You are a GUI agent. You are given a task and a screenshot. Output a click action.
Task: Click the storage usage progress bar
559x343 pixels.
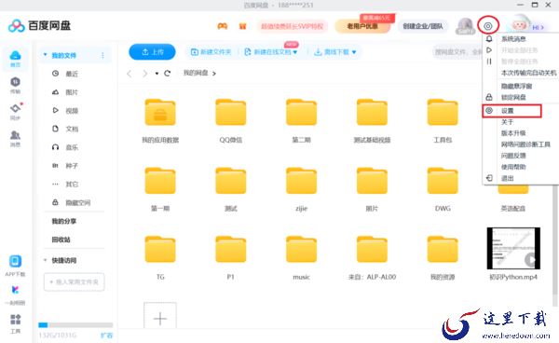click(x=75, y=324)
